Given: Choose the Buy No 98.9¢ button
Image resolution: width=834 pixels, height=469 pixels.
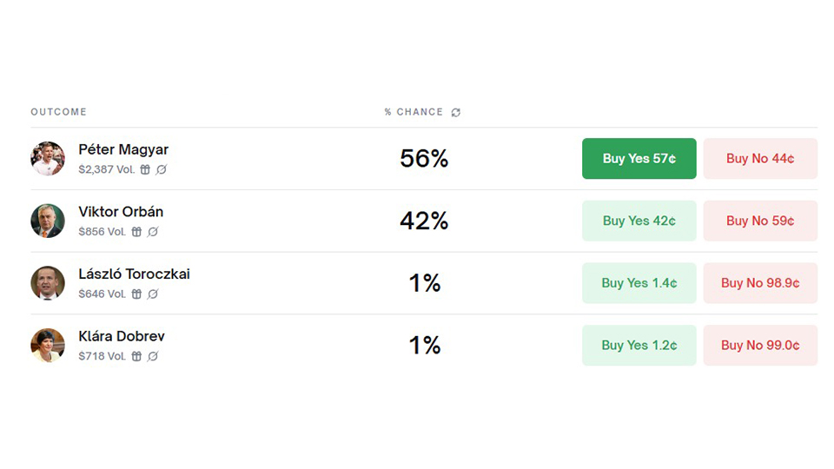Looking at the screenshot, I should click(x=760, y=283).
